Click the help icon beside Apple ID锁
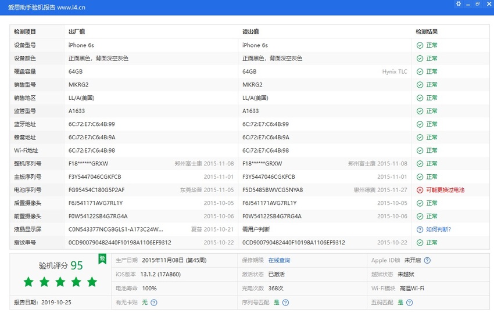494x313 pixels. pyautogui.click(x=427, y=260)
